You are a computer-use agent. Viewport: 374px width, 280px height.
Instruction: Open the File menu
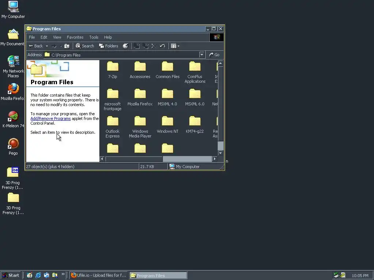32,37
